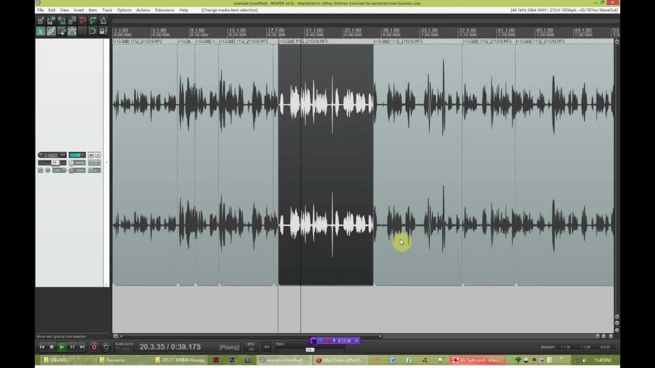Toggle the Locking padlock icon
Screen dimensions: 655x368
coord(103,31)
